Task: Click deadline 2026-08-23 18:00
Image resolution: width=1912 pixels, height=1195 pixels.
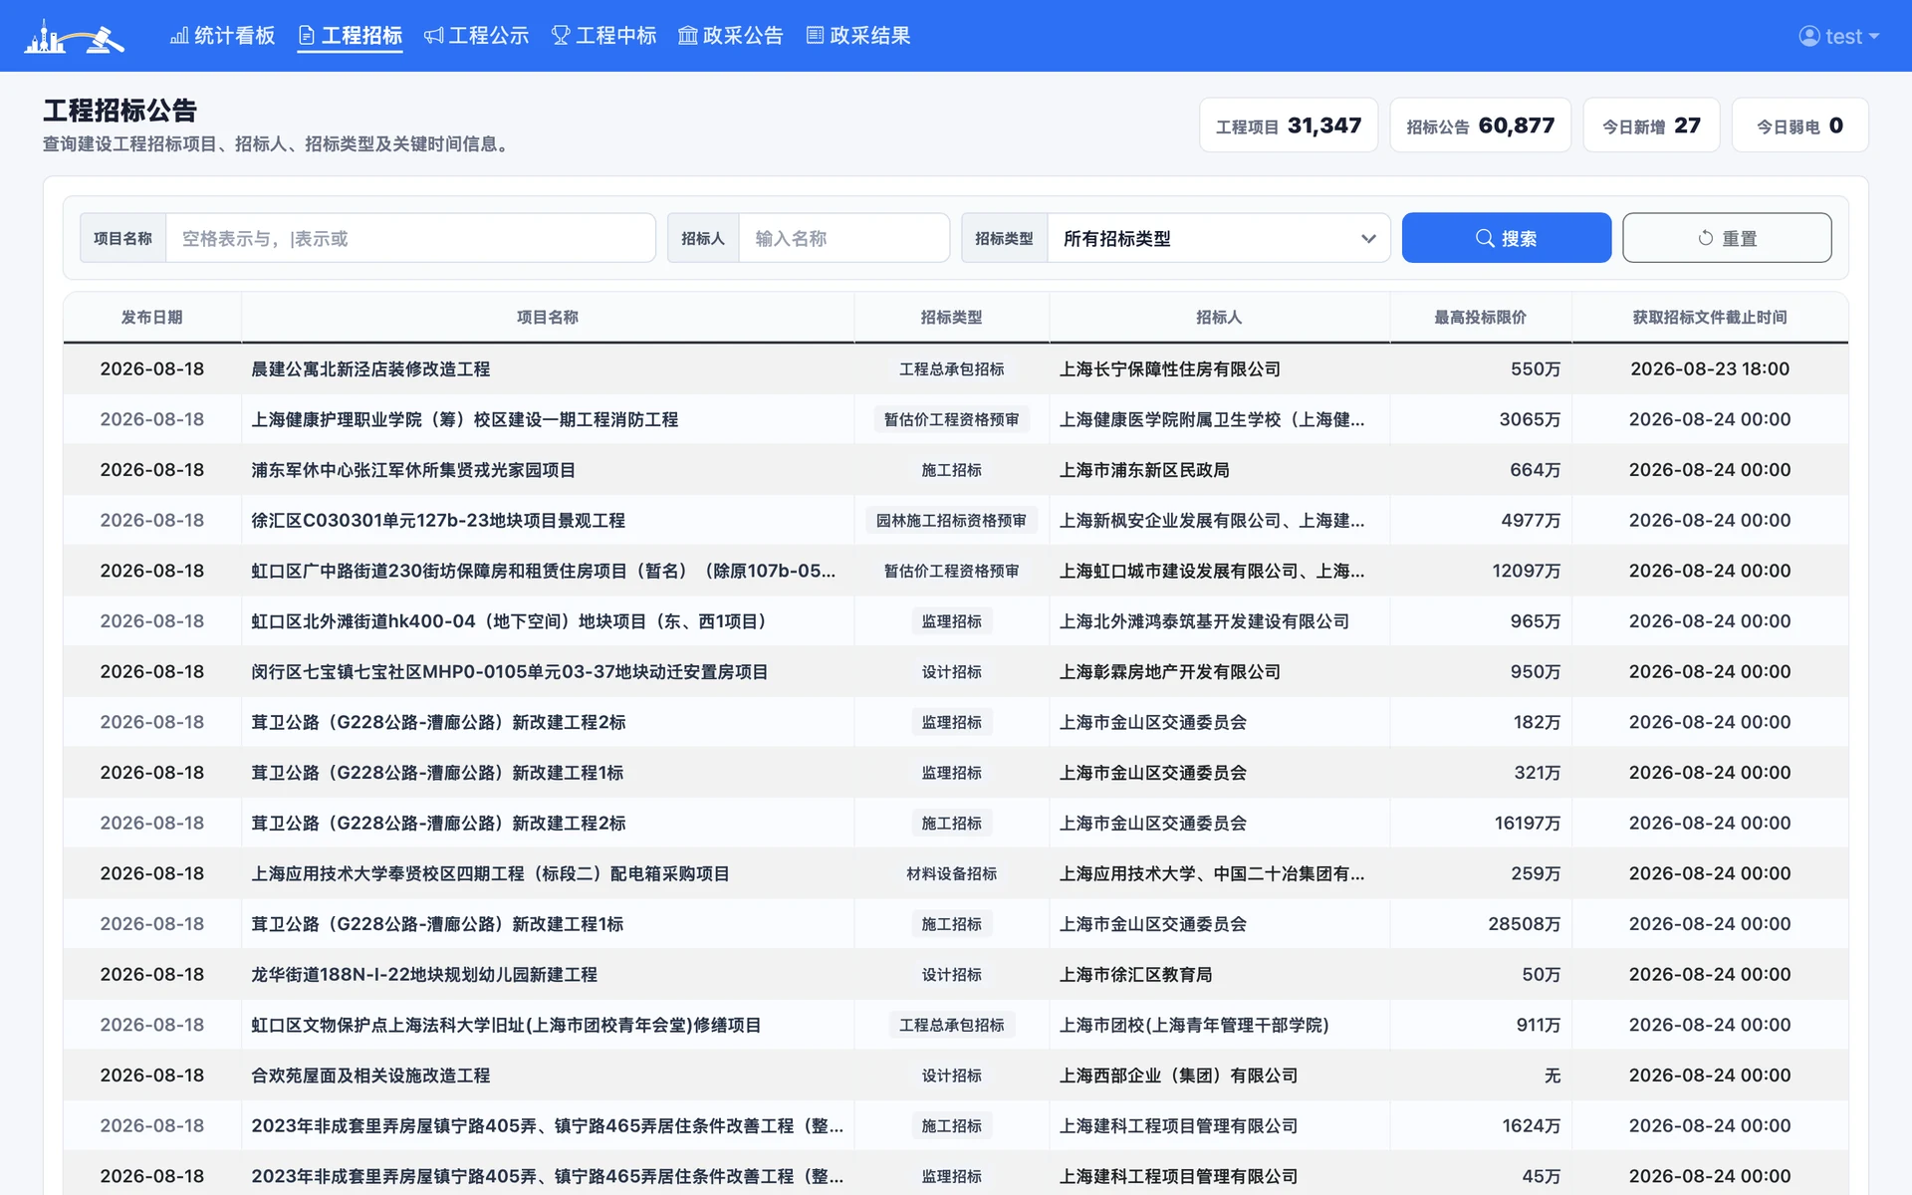Action: pyautogui.click(x=1710, y=369)
